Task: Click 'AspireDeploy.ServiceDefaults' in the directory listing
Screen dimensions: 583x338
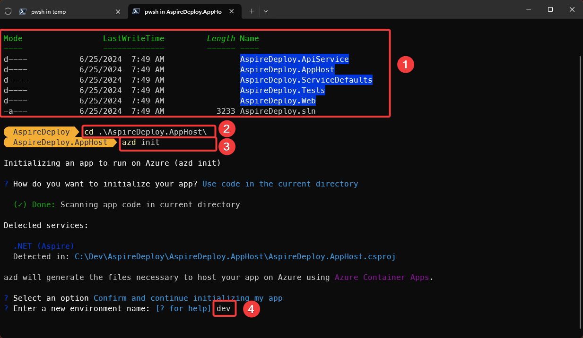Action: click(x=306, y=80)
